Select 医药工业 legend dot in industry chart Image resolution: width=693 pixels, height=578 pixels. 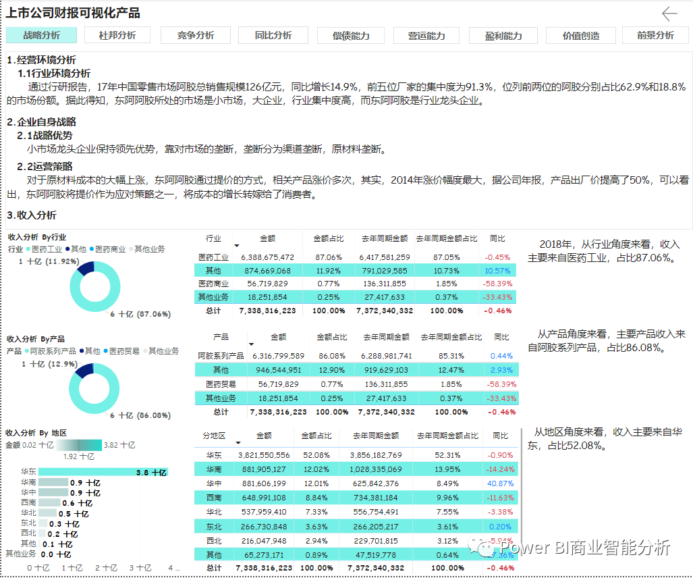[x=28, y=249]
